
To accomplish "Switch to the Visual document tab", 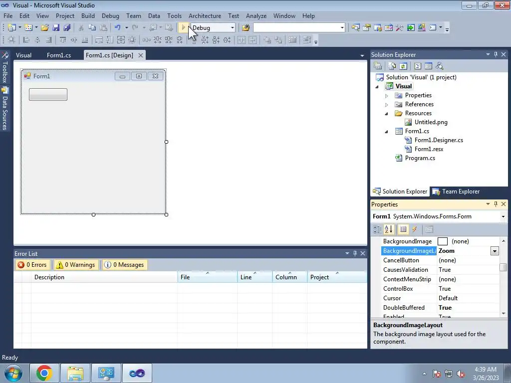I will (24, 55).
